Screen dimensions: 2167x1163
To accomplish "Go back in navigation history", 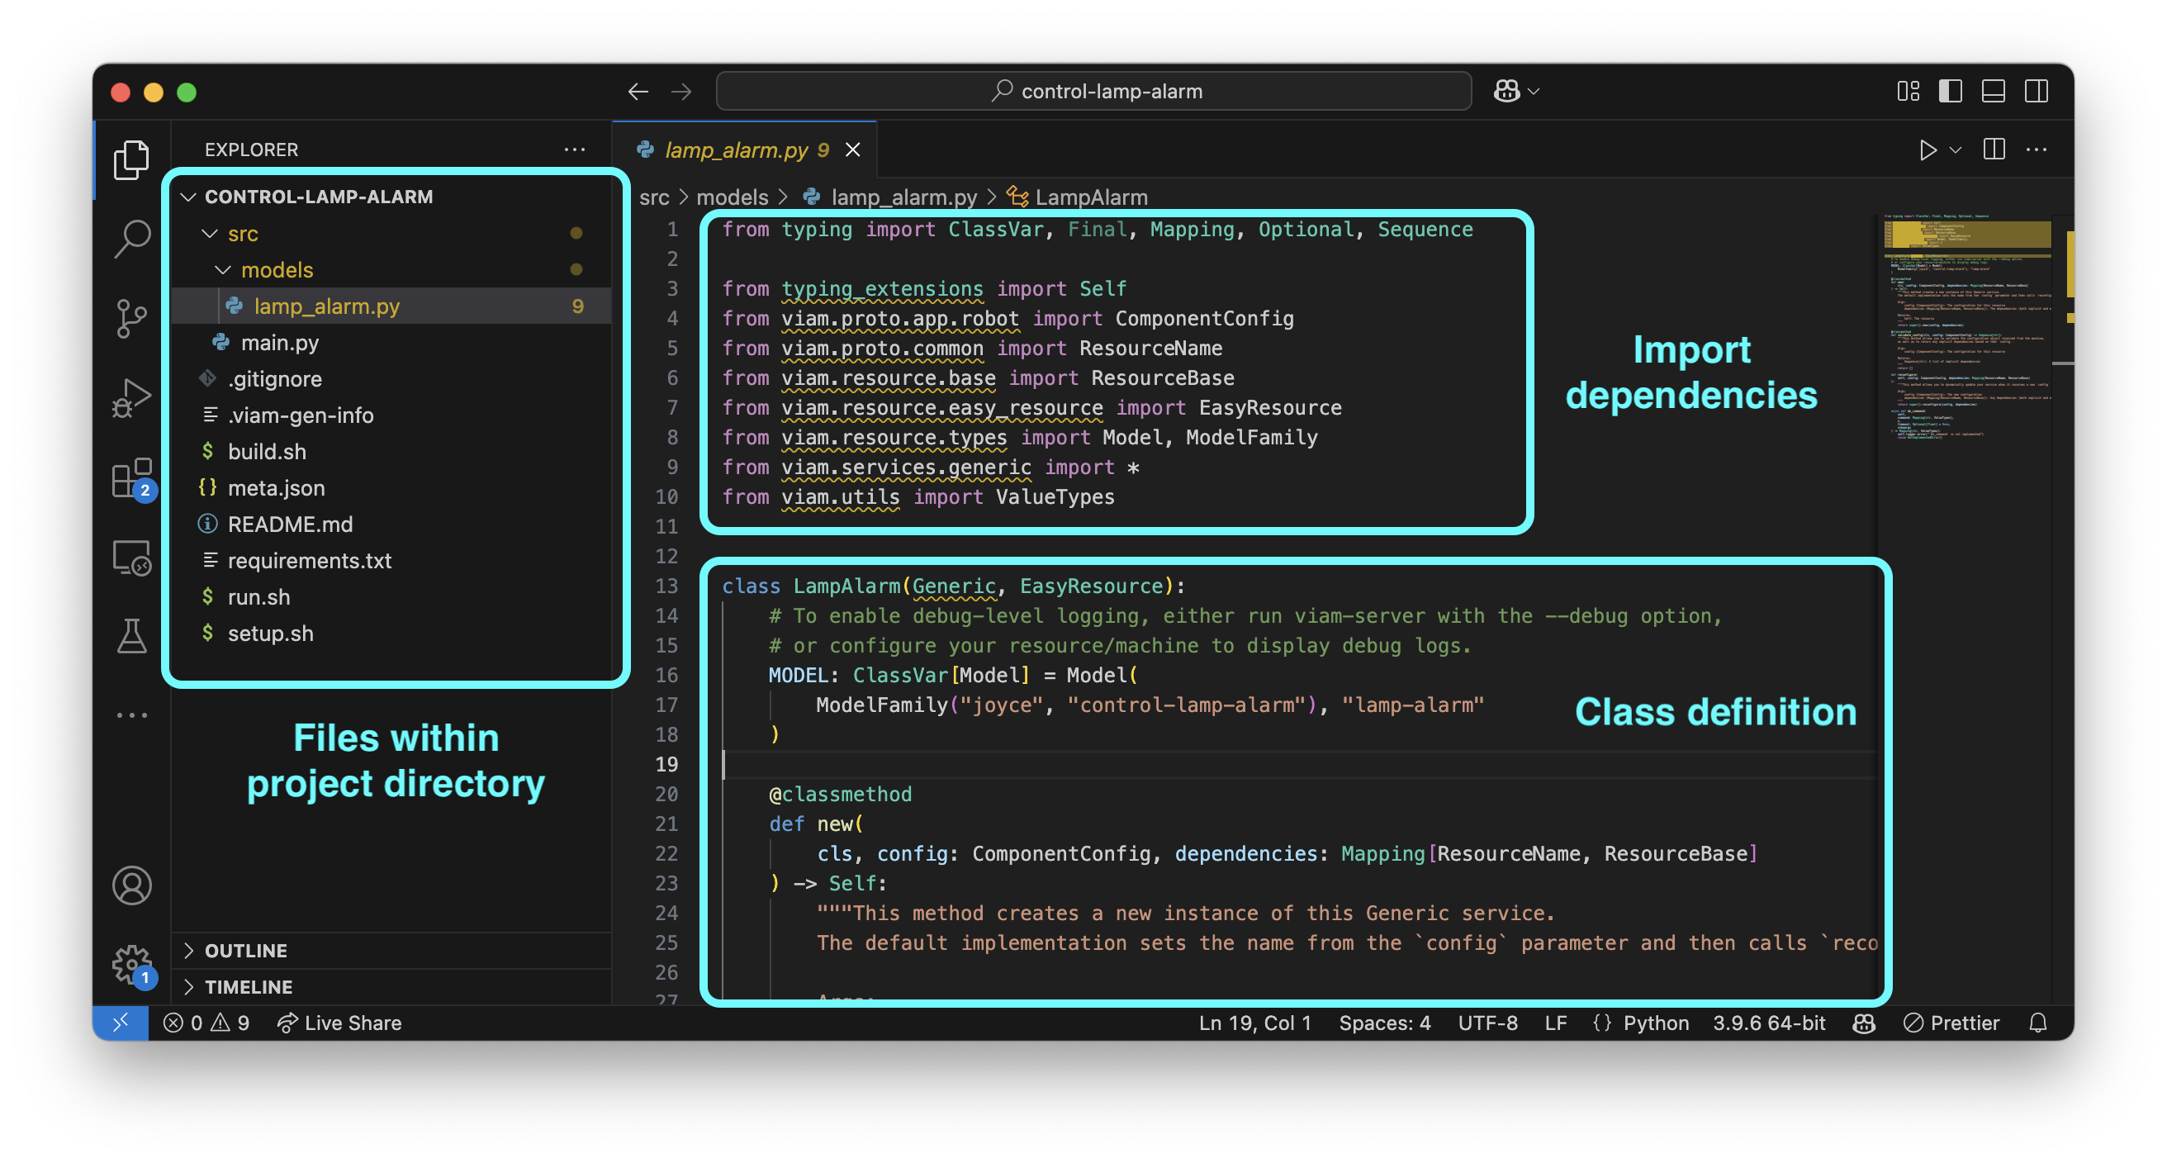I will 638,91.
